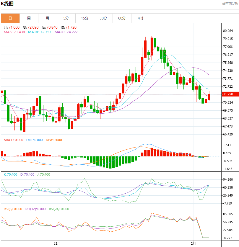
Task: Click the MACD value label
Action: [x=13, y=140]
